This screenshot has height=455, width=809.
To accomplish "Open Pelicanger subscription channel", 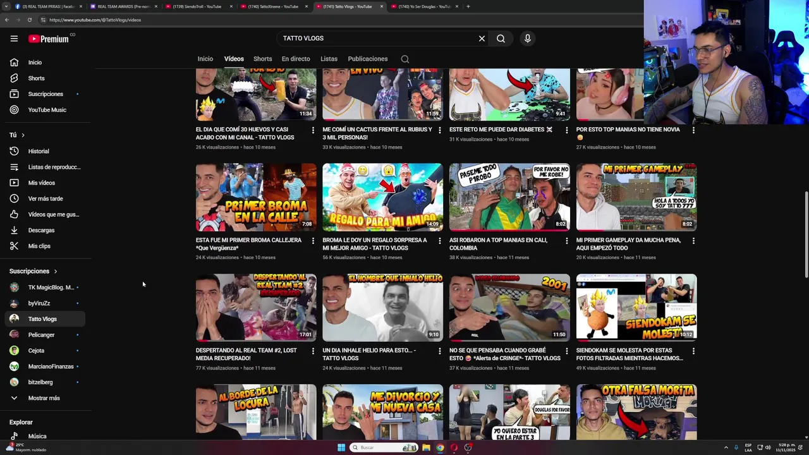I will (x=44, y=335).
